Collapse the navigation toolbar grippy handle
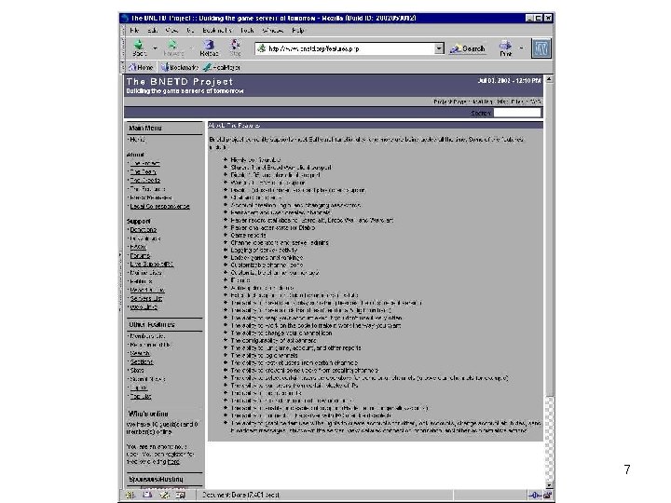This screenshot has width=671, height=503. pyautogui.click(x=123, y=48)
